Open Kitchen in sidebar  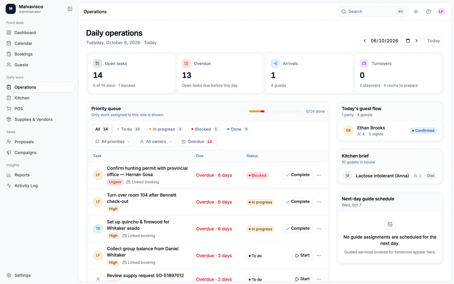coord(39,98)
